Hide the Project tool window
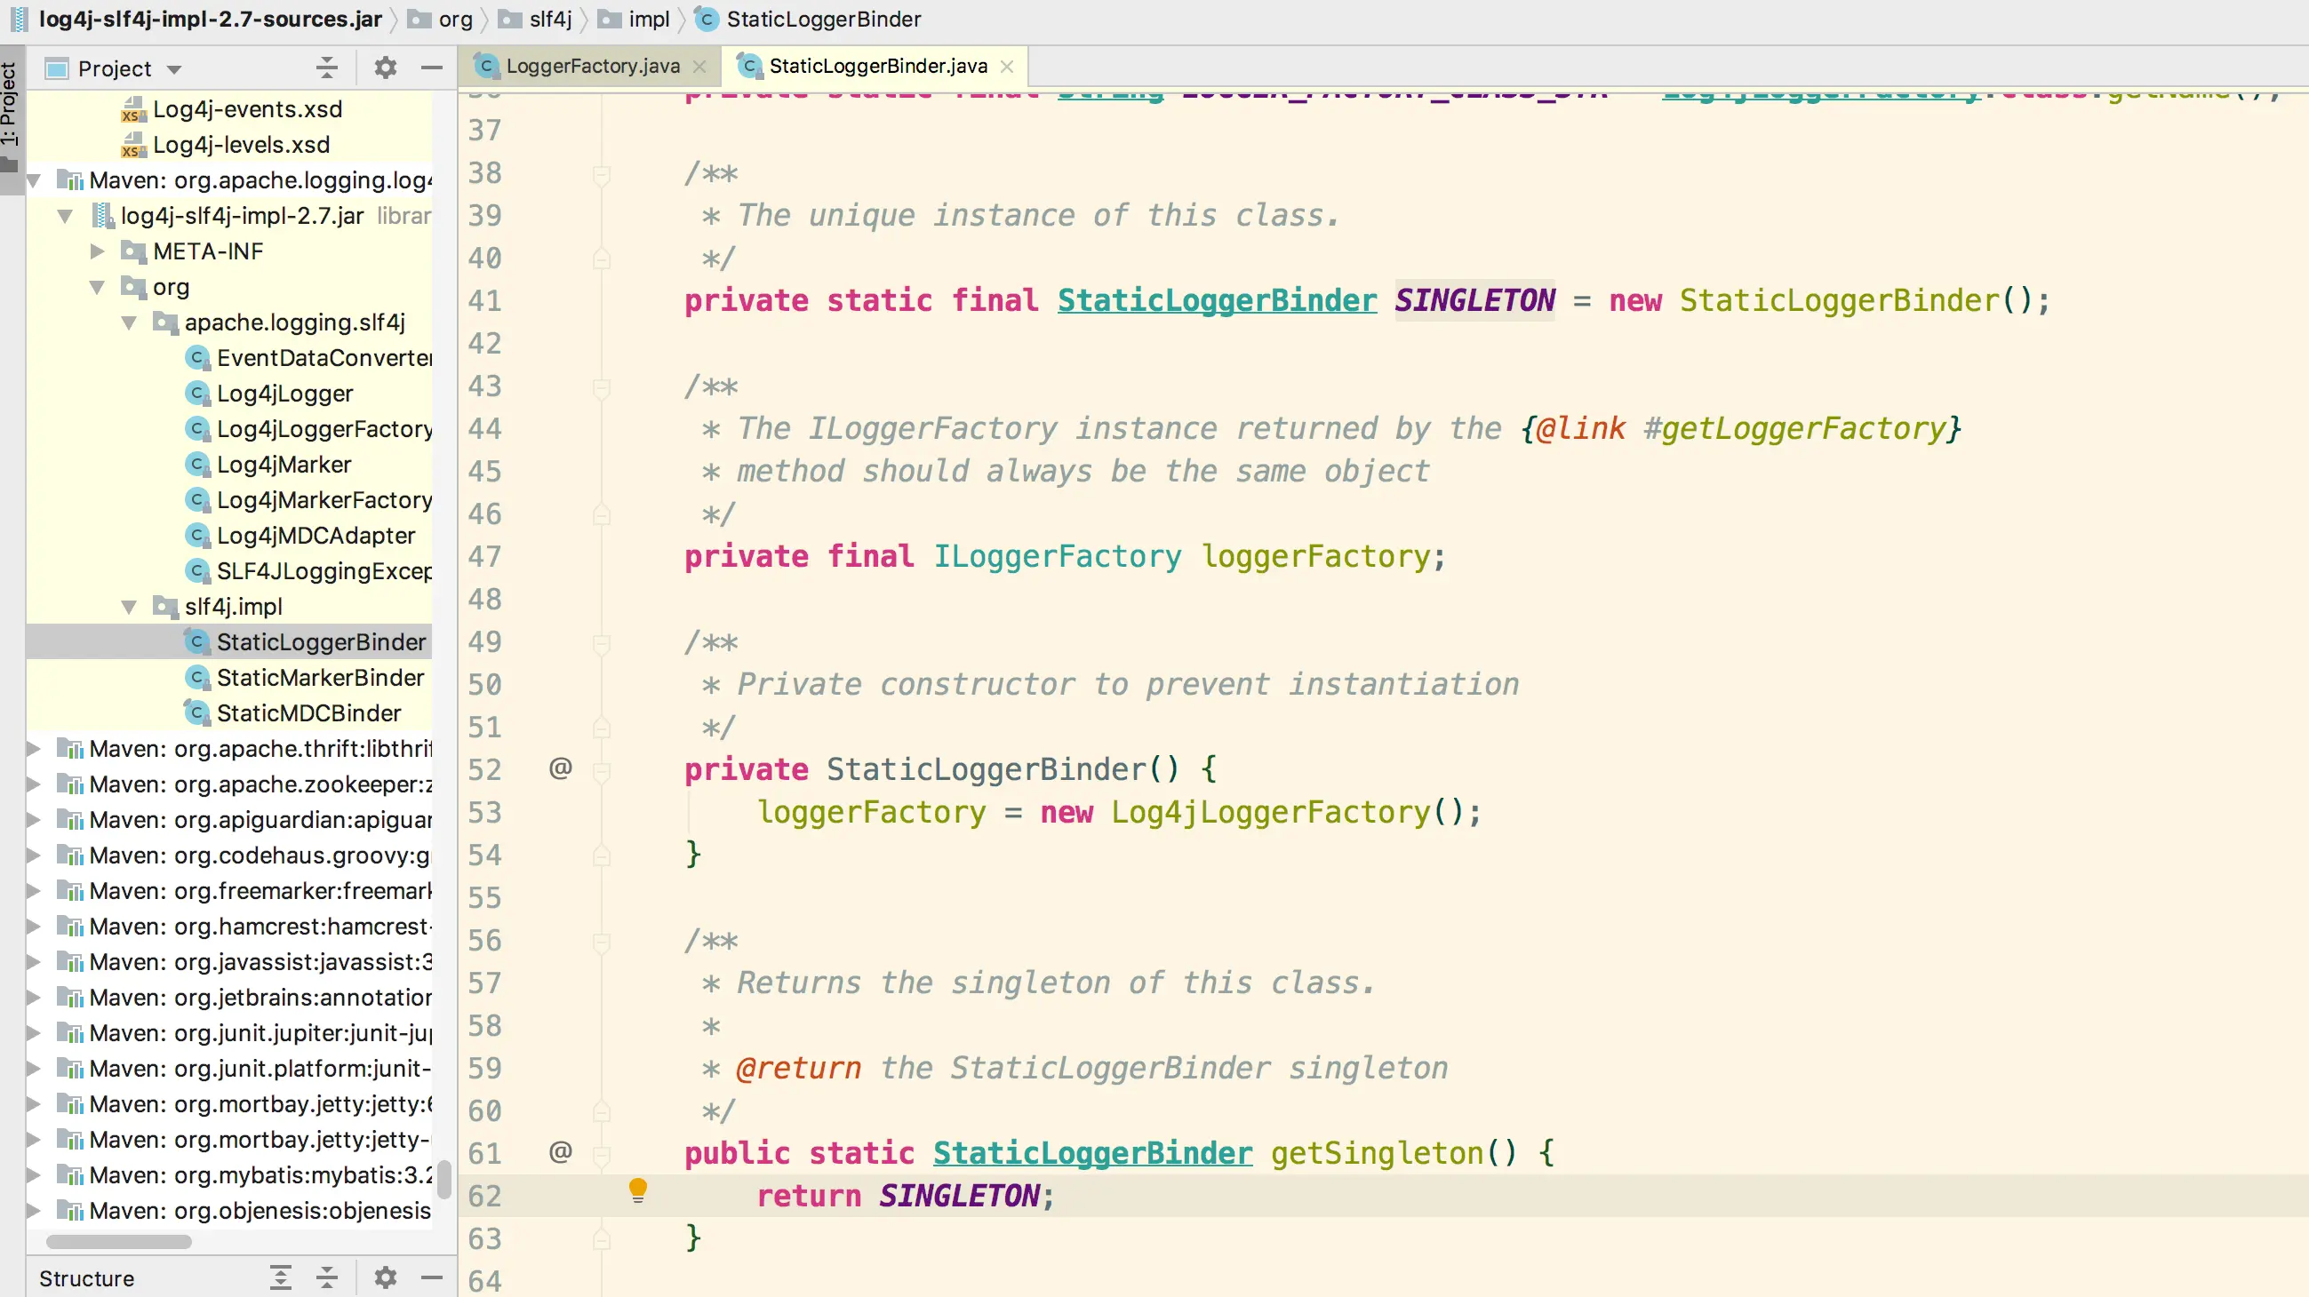 pyautogui.click(x=432, y=68)
